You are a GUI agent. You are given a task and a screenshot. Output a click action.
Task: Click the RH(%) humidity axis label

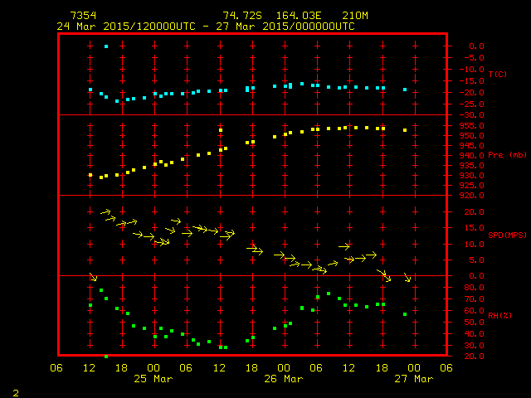coord(499,315)
